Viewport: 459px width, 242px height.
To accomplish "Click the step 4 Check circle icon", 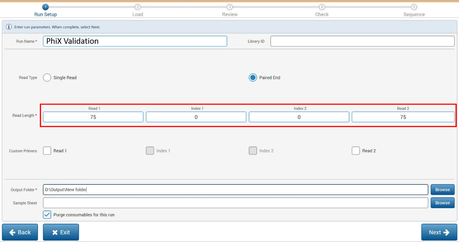I will click(x=321, y=7).
